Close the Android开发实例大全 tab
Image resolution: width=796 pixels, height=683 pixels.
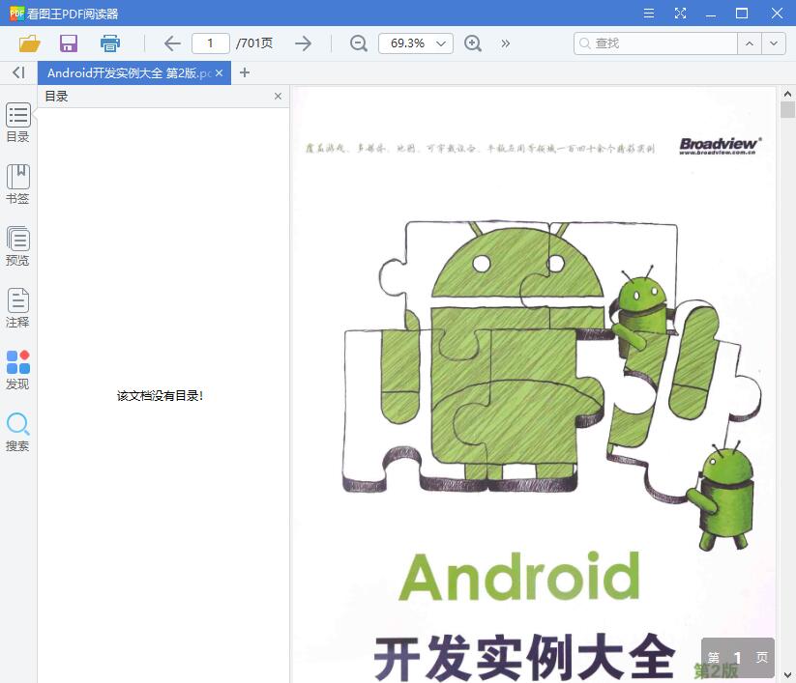(219, 73)
